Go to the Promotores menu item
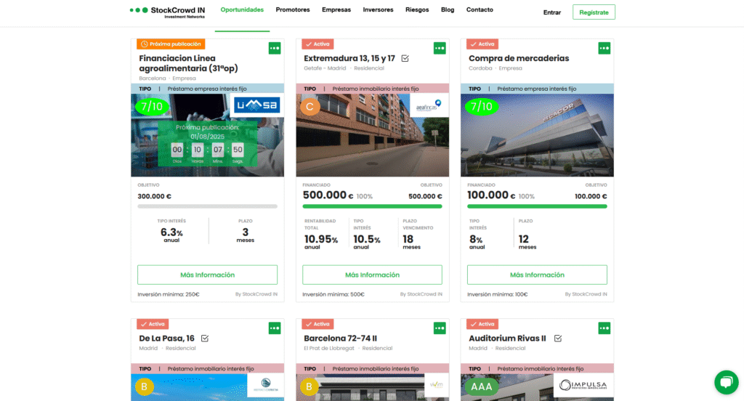 (293, 10)
